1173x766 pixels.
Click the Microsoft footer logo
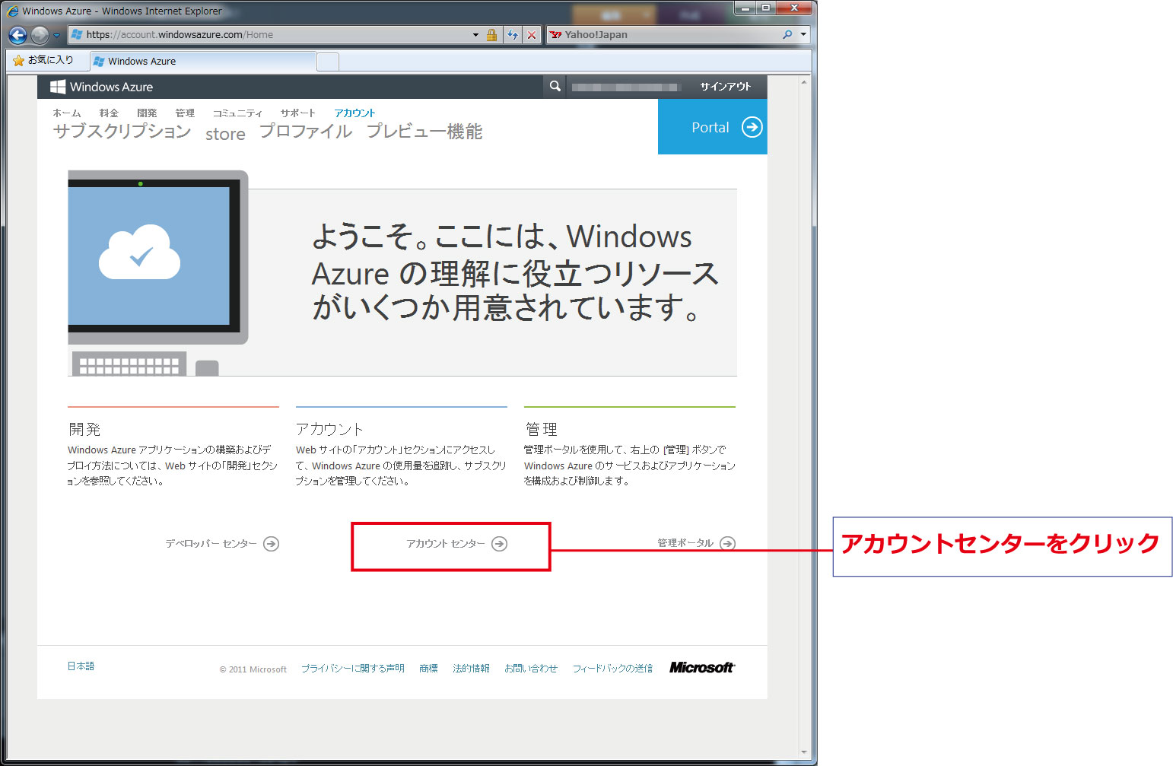701,667
